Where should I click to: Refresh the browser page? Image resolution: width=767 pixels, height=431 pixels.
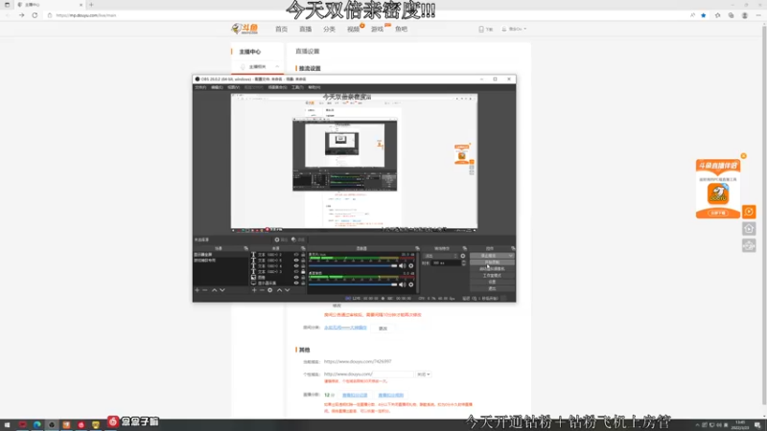click(x=35, y=15)
